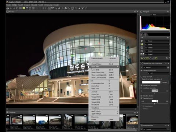Screen dimensions: 176x132
Task: Open the Adjust menu
Action: coord(34,5)
